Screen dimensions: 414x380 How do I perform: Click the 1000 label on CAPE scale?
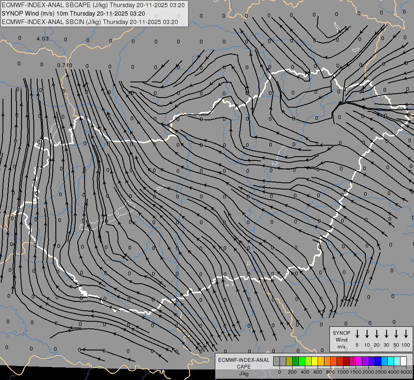click(343, 372)
